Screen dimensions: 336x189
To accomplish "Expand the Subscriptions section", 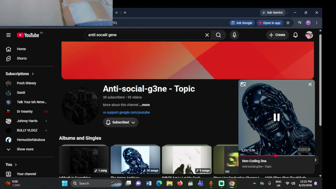I will coord(20,74).
